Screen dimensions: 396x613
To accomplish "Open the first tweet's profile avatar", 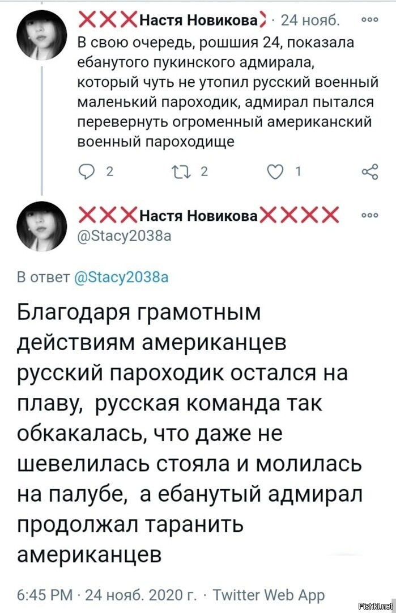I will pos(41,35).
